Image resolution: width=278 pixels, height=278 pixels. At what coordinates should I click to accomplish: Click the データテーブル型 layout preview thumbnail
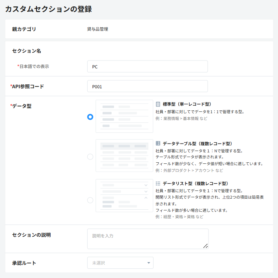124,156
